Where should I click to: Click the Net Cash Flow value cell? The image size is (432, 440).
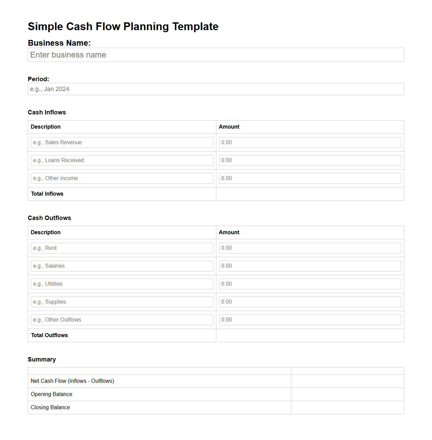[x=347, y=381]
